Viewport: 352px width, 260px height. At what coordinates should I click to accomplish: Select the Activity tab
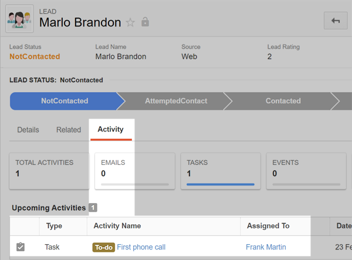click(111, 129)
